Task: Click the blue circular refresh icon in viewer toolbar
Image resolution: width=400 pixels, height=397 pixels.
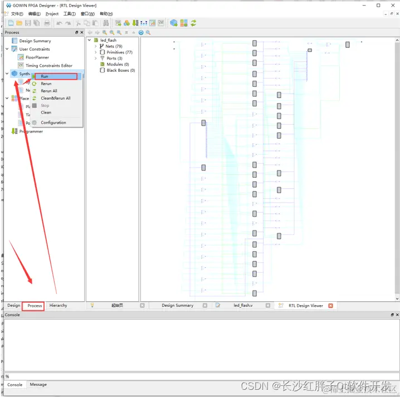Action: point(141,32)
